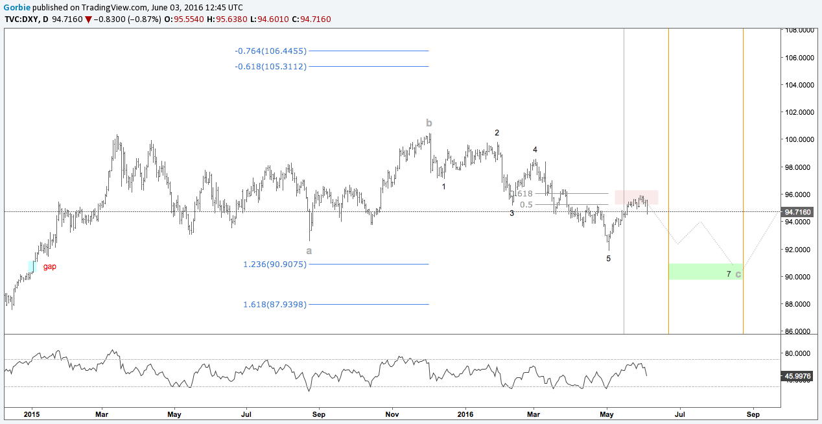Click the 0.5 retracement label
Screen dimensions: 822x424
[x=525, y=204]
